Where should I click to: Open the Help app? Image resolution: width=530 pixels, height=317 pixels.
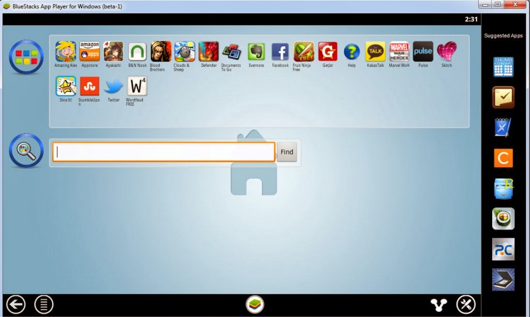[x=351, y=51]
